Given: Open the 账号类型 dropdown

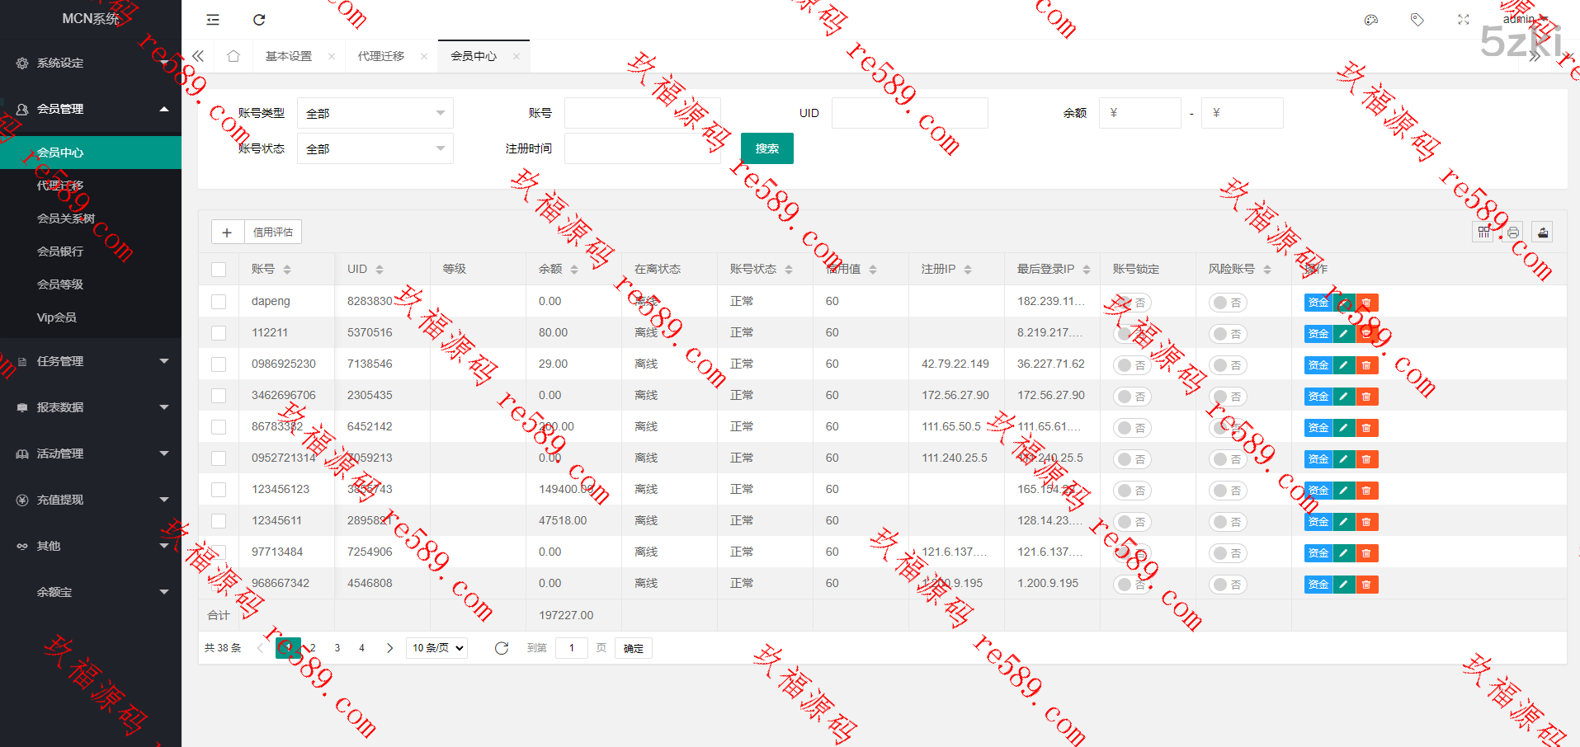Looking at the screenshot, I should [375, 114].
